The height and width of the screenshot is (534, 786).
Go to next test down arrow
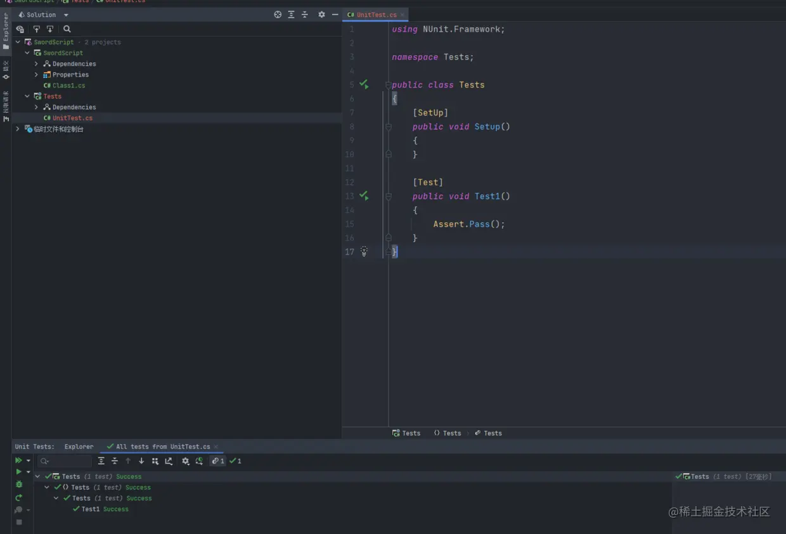point(141,461)
